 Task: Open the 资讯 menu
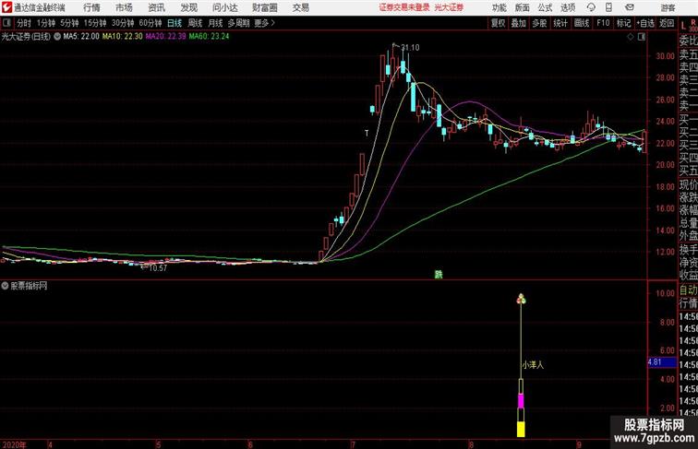(x=156, y=7)
